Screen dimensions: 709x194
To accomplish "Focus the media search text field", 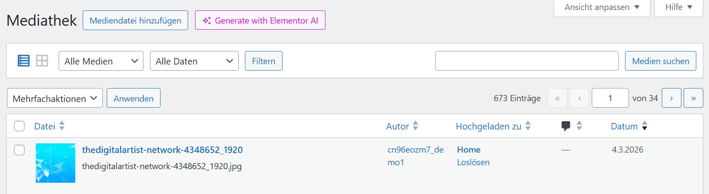I will [x=527, y=61].
